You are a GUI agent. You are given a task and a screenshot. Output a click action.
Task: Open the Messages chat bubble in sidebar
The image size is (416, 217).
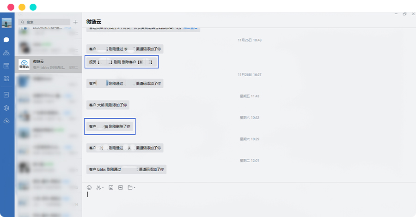coord(6,40)
